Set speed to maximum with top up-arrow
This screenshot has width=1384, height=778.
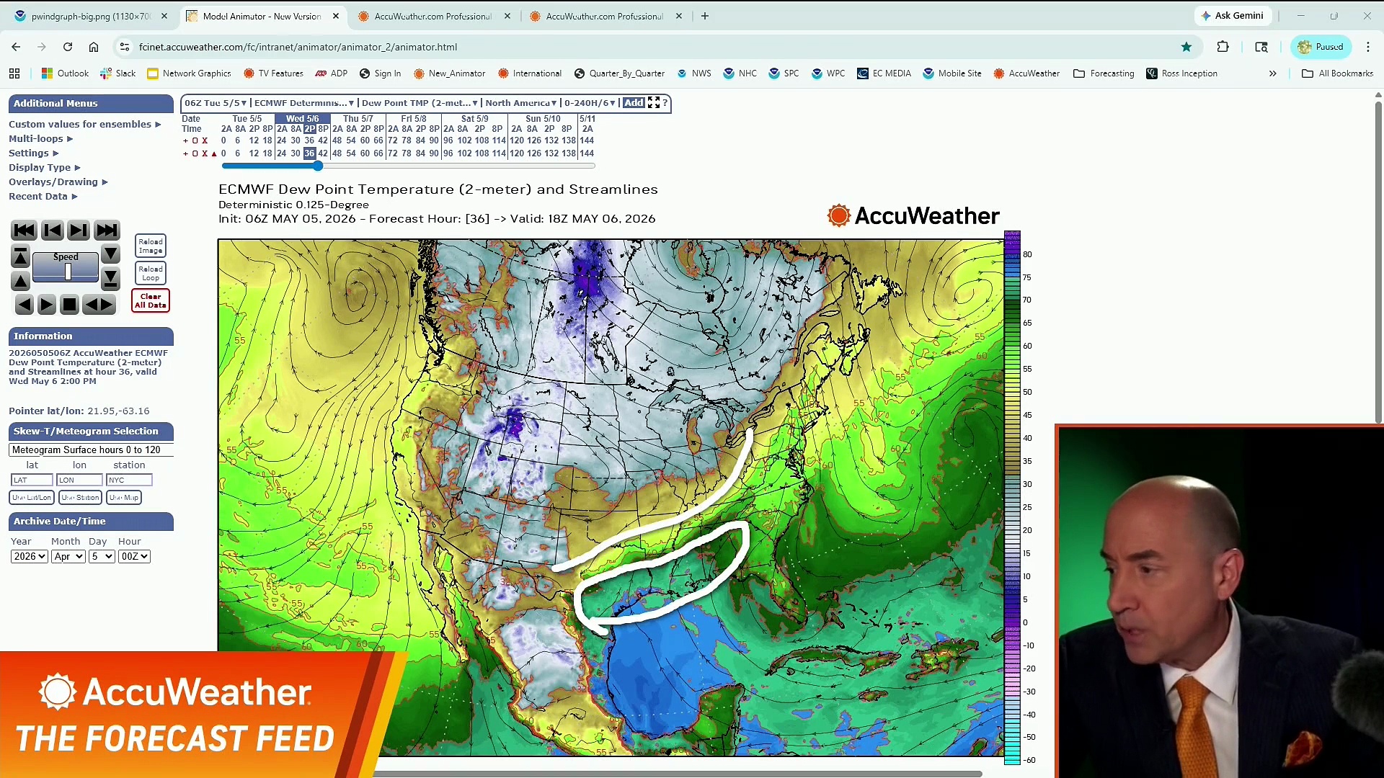tap(21, 256)
